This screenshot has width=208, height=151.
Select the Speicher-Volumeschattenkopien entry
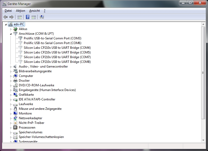(x=41, y=137)
